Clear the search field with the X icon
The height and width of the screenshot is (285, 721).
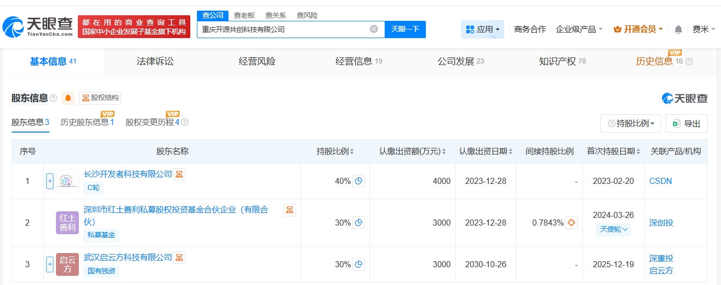click(x=373, y=29)
